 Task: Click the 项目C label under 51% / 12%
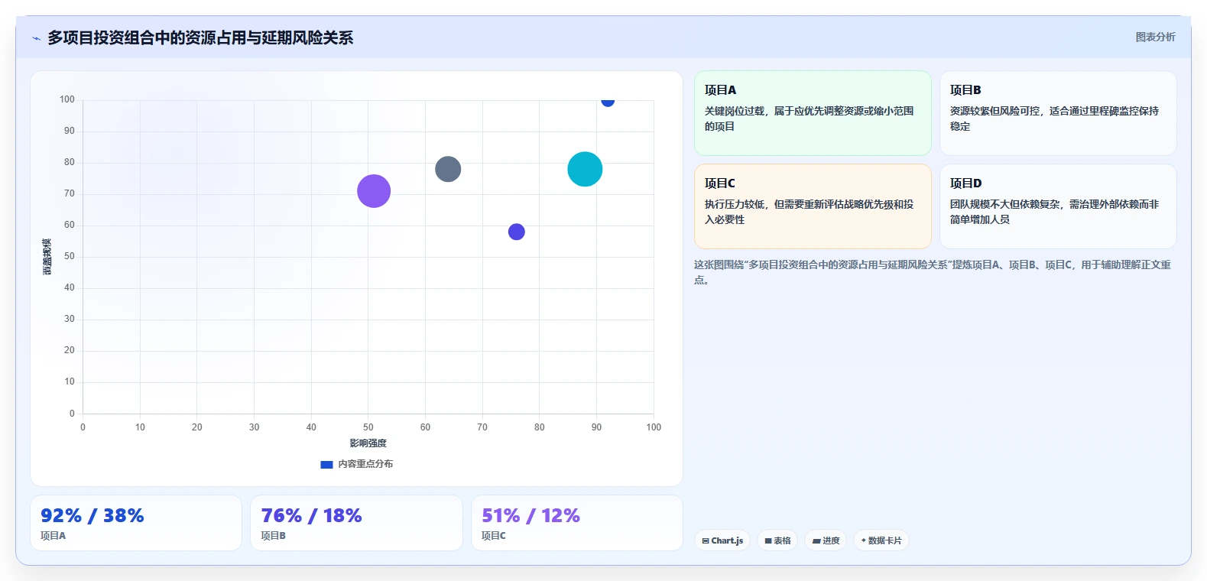tap(494, 536)
